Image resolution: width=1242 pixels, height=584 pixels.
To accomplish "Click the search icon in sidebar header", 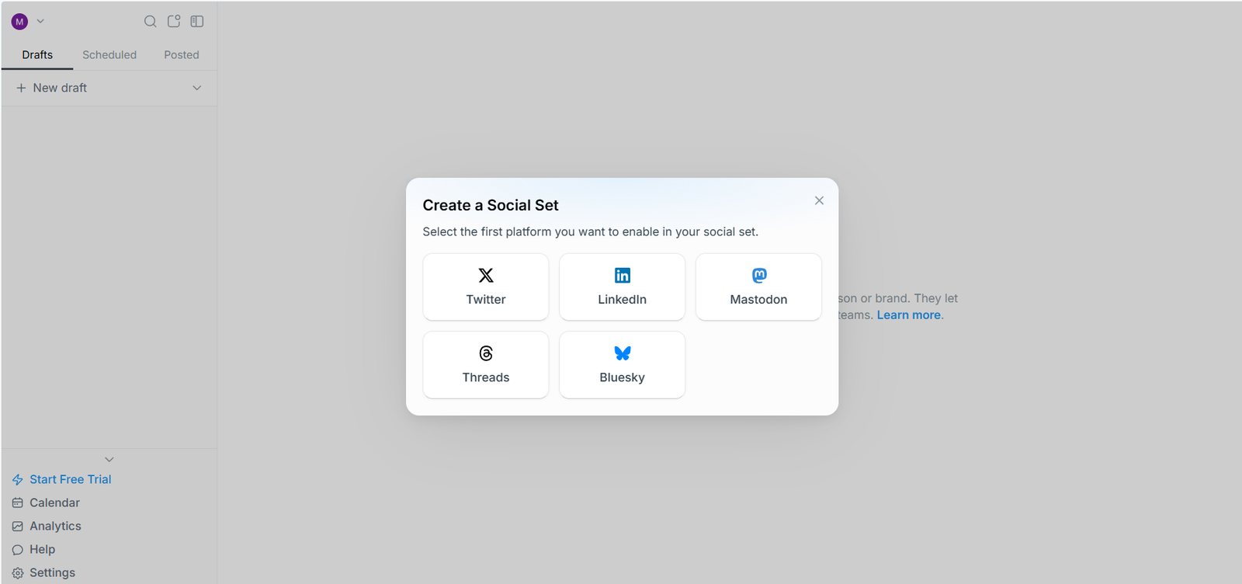I will coord(151,22).
